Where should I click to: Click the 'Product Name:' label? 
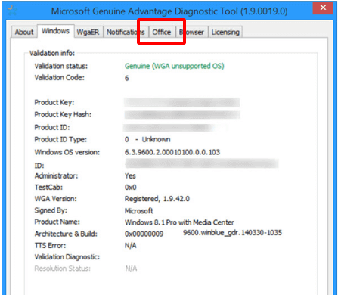(57, 222)
